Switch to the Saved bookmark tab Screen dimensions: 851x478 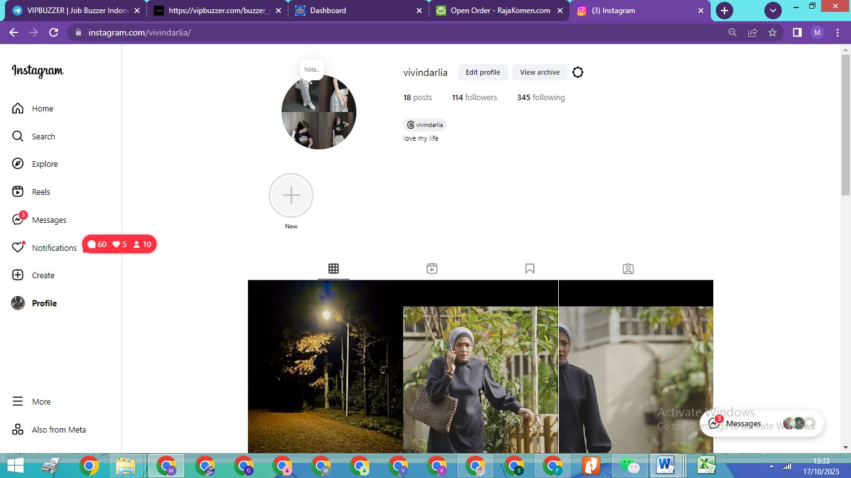(x=530, y=269)
